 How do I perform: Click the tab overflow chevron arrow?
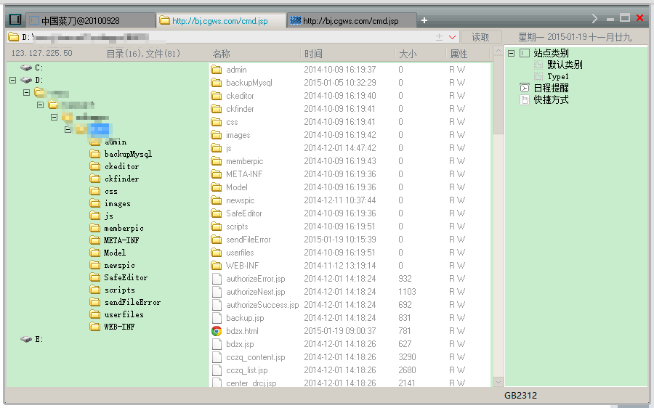594,19
